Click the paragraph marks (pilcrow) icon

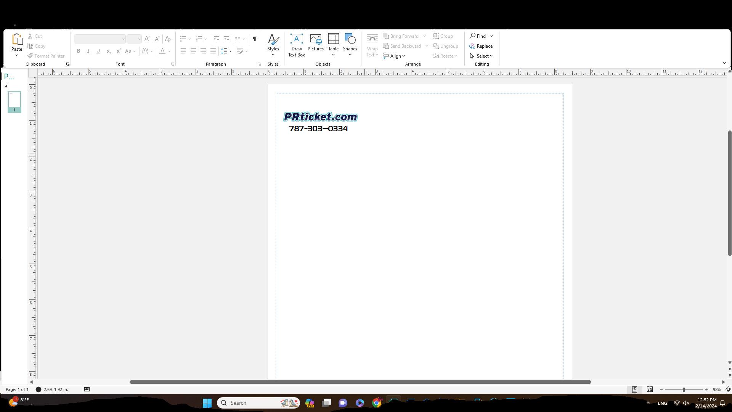pyautogui.click(x=255, y=39)
